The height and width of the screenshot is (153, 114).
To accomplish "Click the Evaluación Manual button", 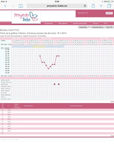I will 98,27.
